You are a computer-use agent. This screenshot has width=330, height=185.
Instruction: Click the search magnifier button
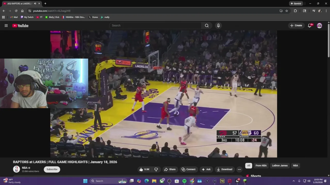(207, 25)
